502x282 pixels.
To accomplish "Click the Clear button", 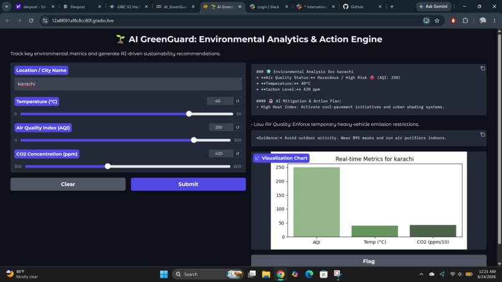I will [68, 184].
